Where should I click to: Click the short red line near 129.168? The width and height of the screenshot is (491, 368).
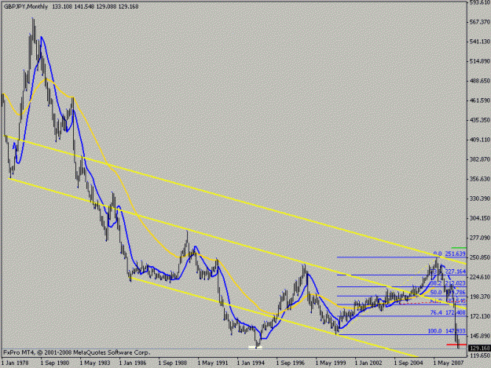pos(456,345)
